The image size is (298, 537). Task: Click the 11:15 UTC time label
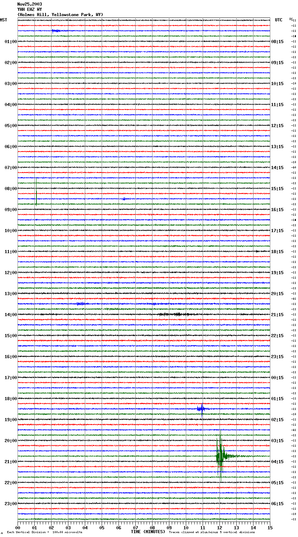click(277, 105)
